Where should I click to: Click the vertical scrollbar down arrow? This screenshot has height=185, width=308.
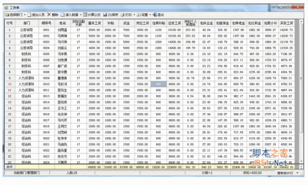pyautogui.click(x=301, y=161)
